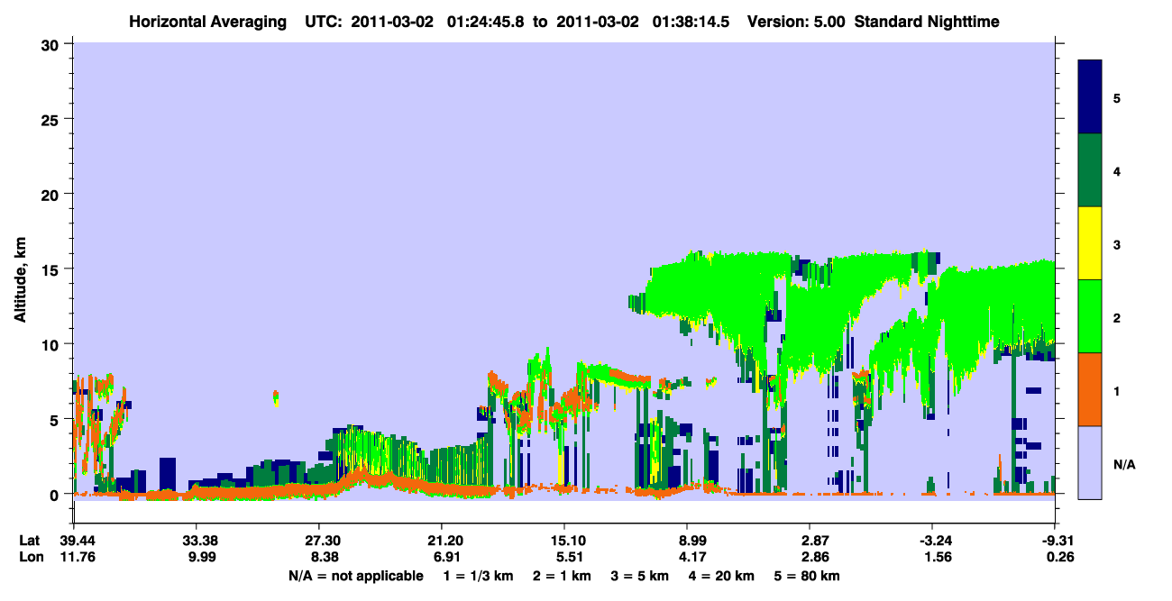The image size is (1172, 601).
Task: Click the dark blue colorbar segment labeled 5
Action: click(1090, 97)
